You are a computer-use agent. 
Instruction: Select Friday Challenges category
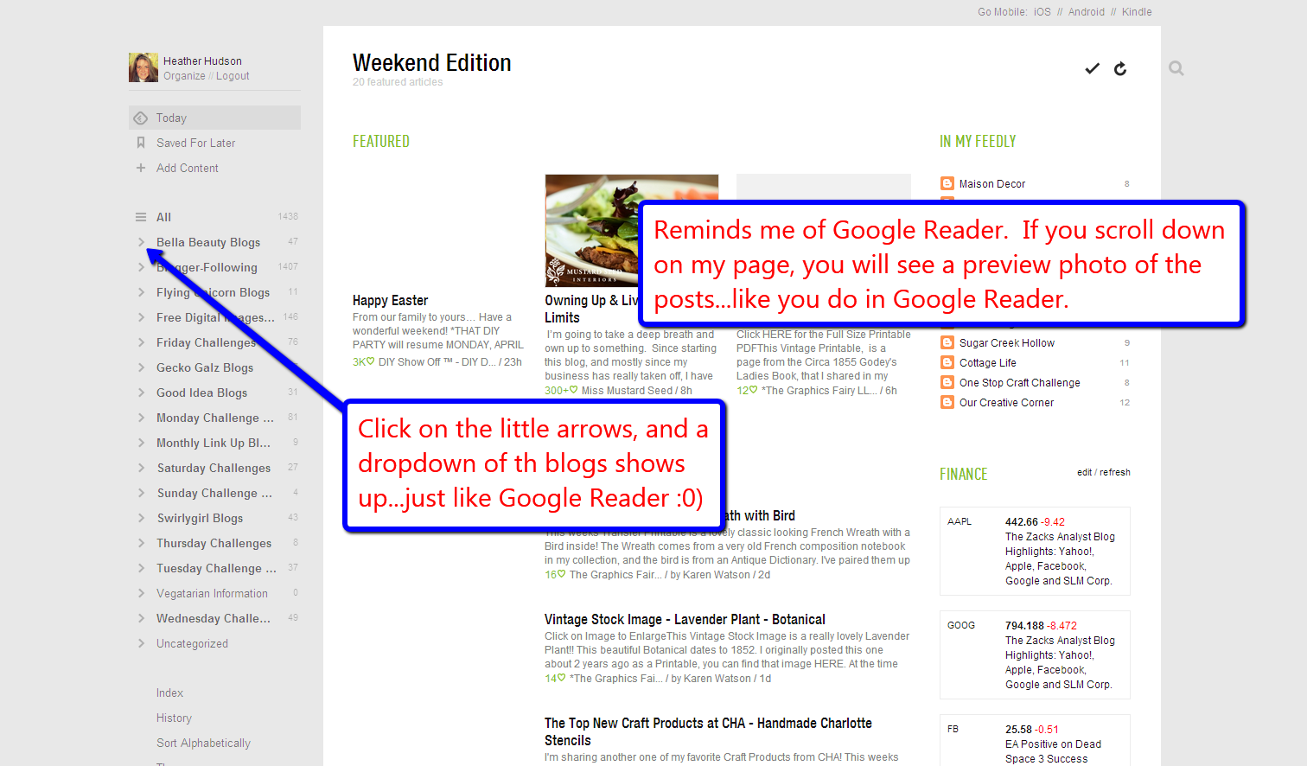(206, 342)
